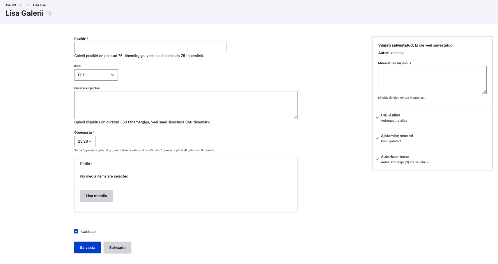Expand the Autorluse teave section
This screenshot has height=264, width=498.
(395, 157)
